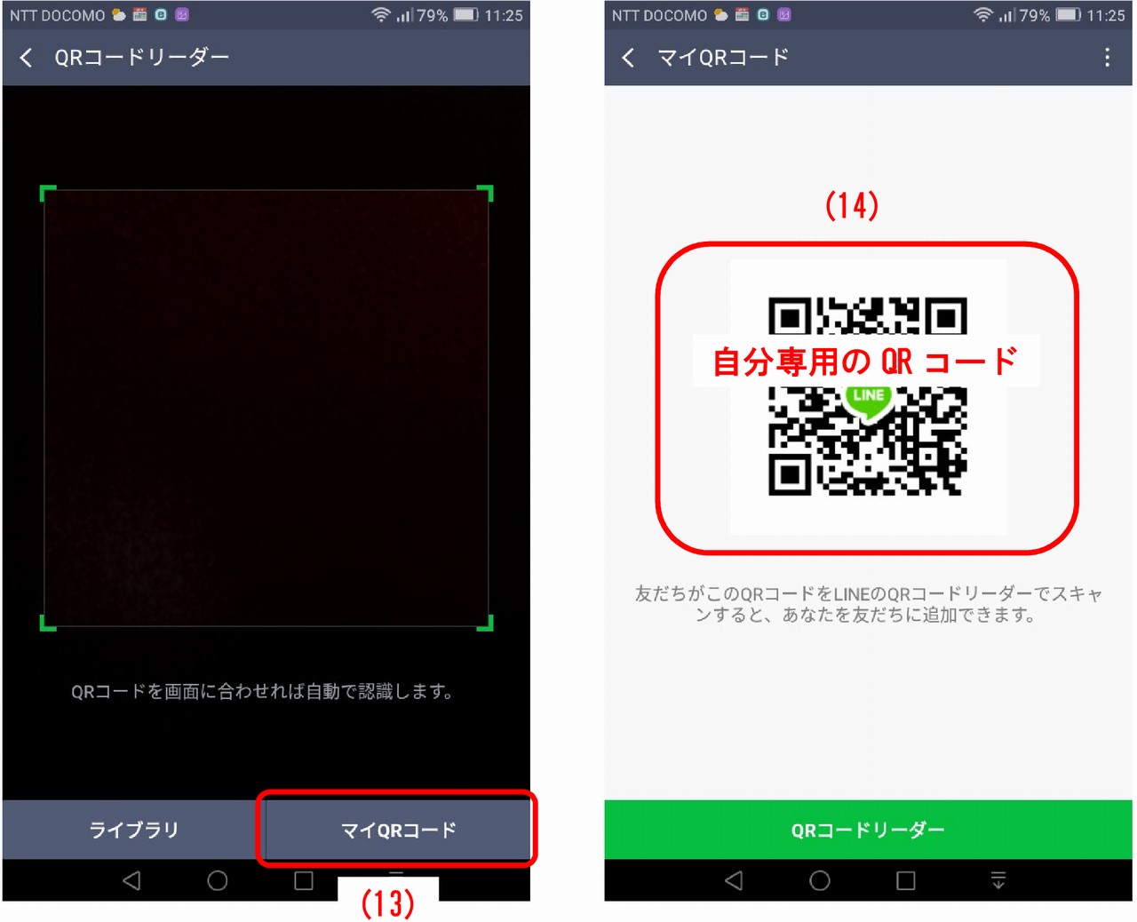Tap Android home button on left phone

(x=218, y=880)
